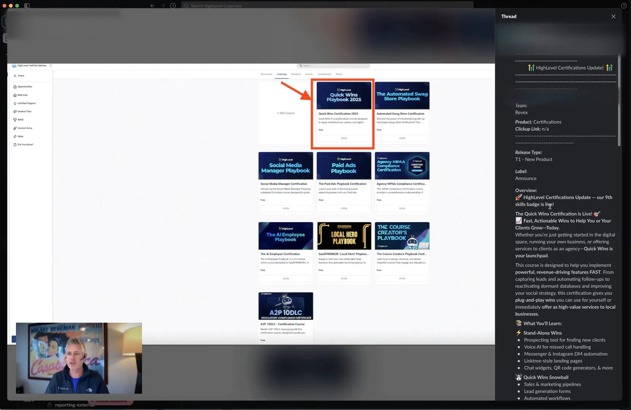Click the Content Army rocket icon
Screen dimensions: 631x410
(15, 128)
